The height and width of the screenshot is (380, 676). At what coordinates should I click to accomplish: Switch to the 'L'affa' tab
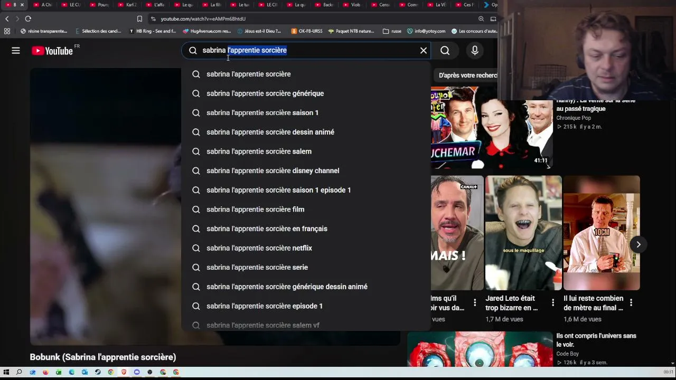click(x=155, y=5)
